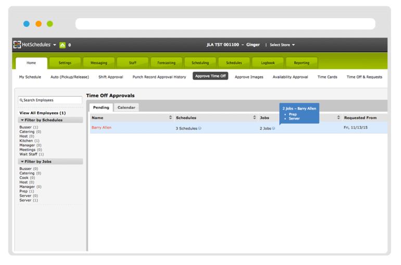Sort by Schedules column arrows
The width and height of the screenshot is (401, 265).
pyautogui.click(x=255, y=117)
